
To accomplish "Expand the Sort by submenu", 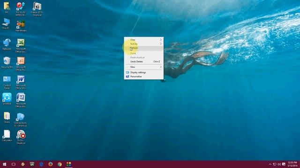I will pos(144,44).
